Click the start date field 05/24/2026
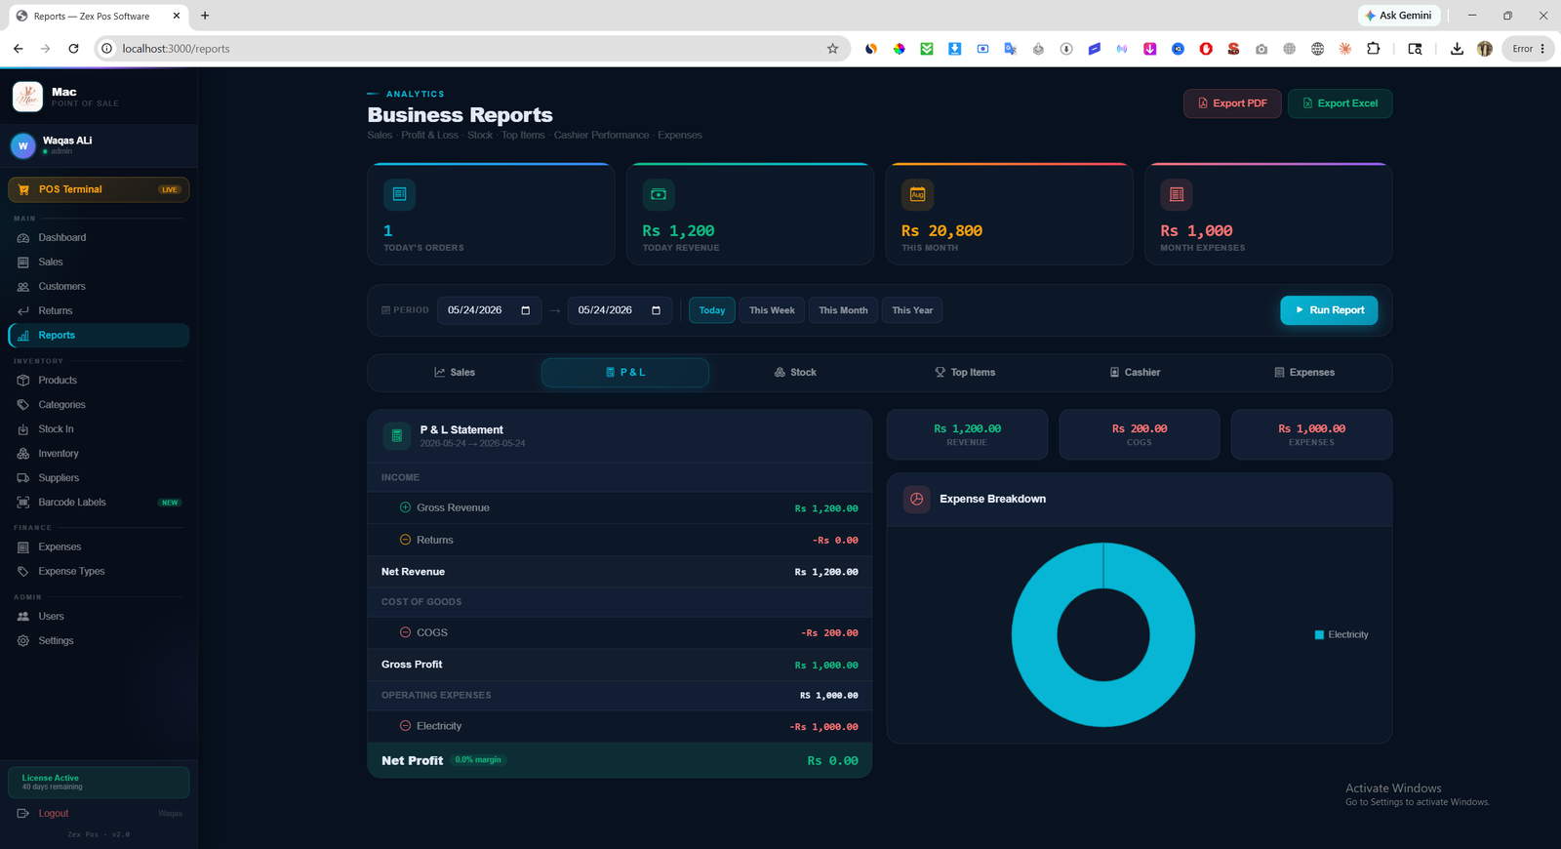Viewport: 1561px width, 849px height. (489, 310)
